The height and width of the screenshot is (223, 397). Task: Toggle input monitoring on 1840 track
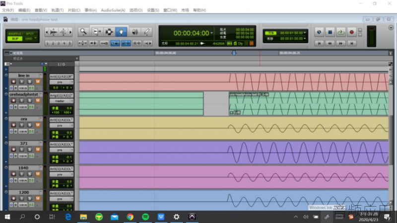tap(21, 174)
